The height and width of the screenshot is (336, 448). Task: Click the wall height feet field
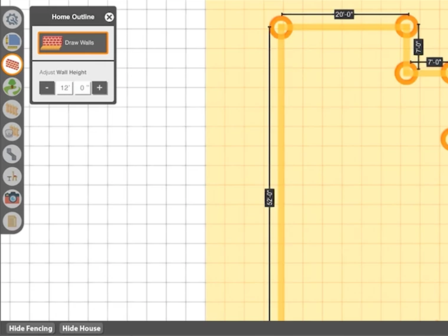click(x=64, y=88)
